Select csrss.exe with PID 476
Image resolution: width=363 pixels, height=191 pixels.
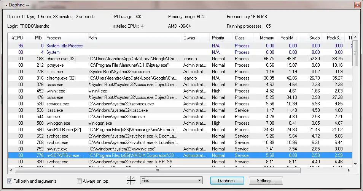point(180,97)
